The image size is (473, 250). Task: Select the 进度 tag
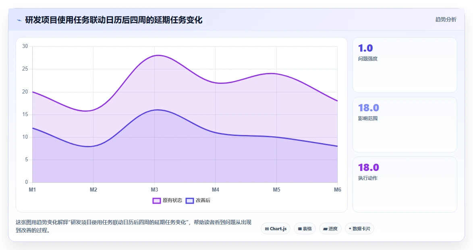click(330, 229)
